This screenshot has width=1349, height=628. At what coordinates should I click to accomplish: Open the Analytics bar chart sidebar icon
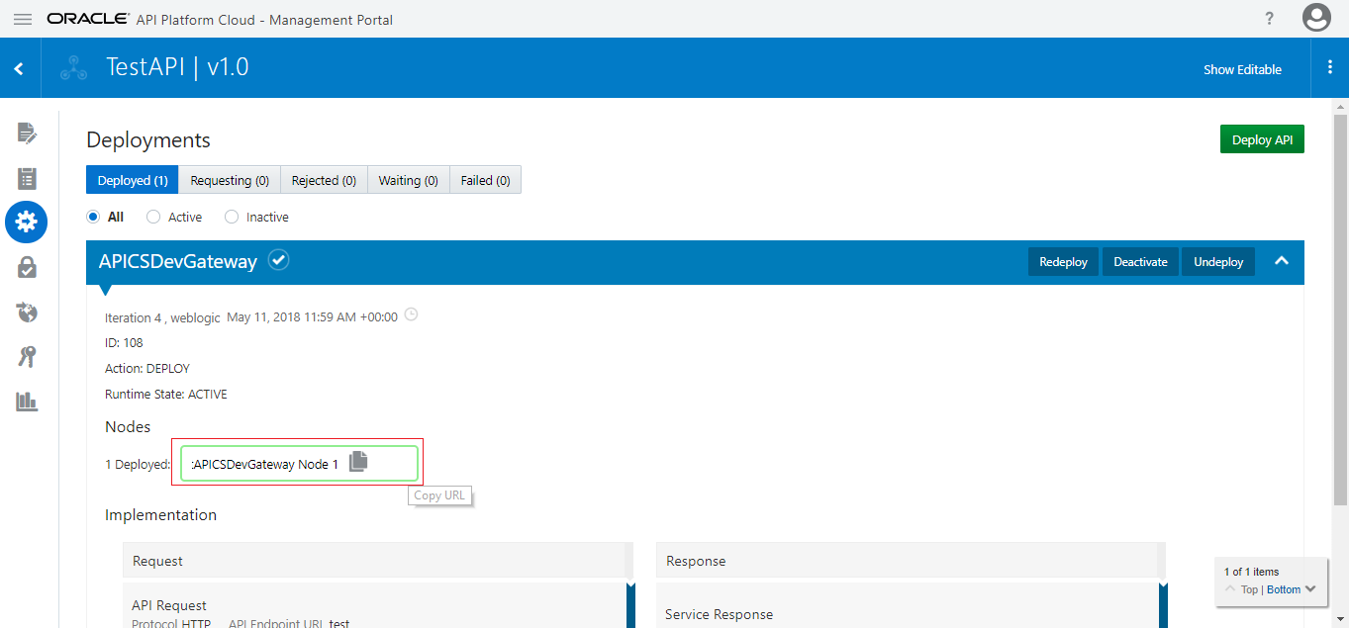point(27,402)
